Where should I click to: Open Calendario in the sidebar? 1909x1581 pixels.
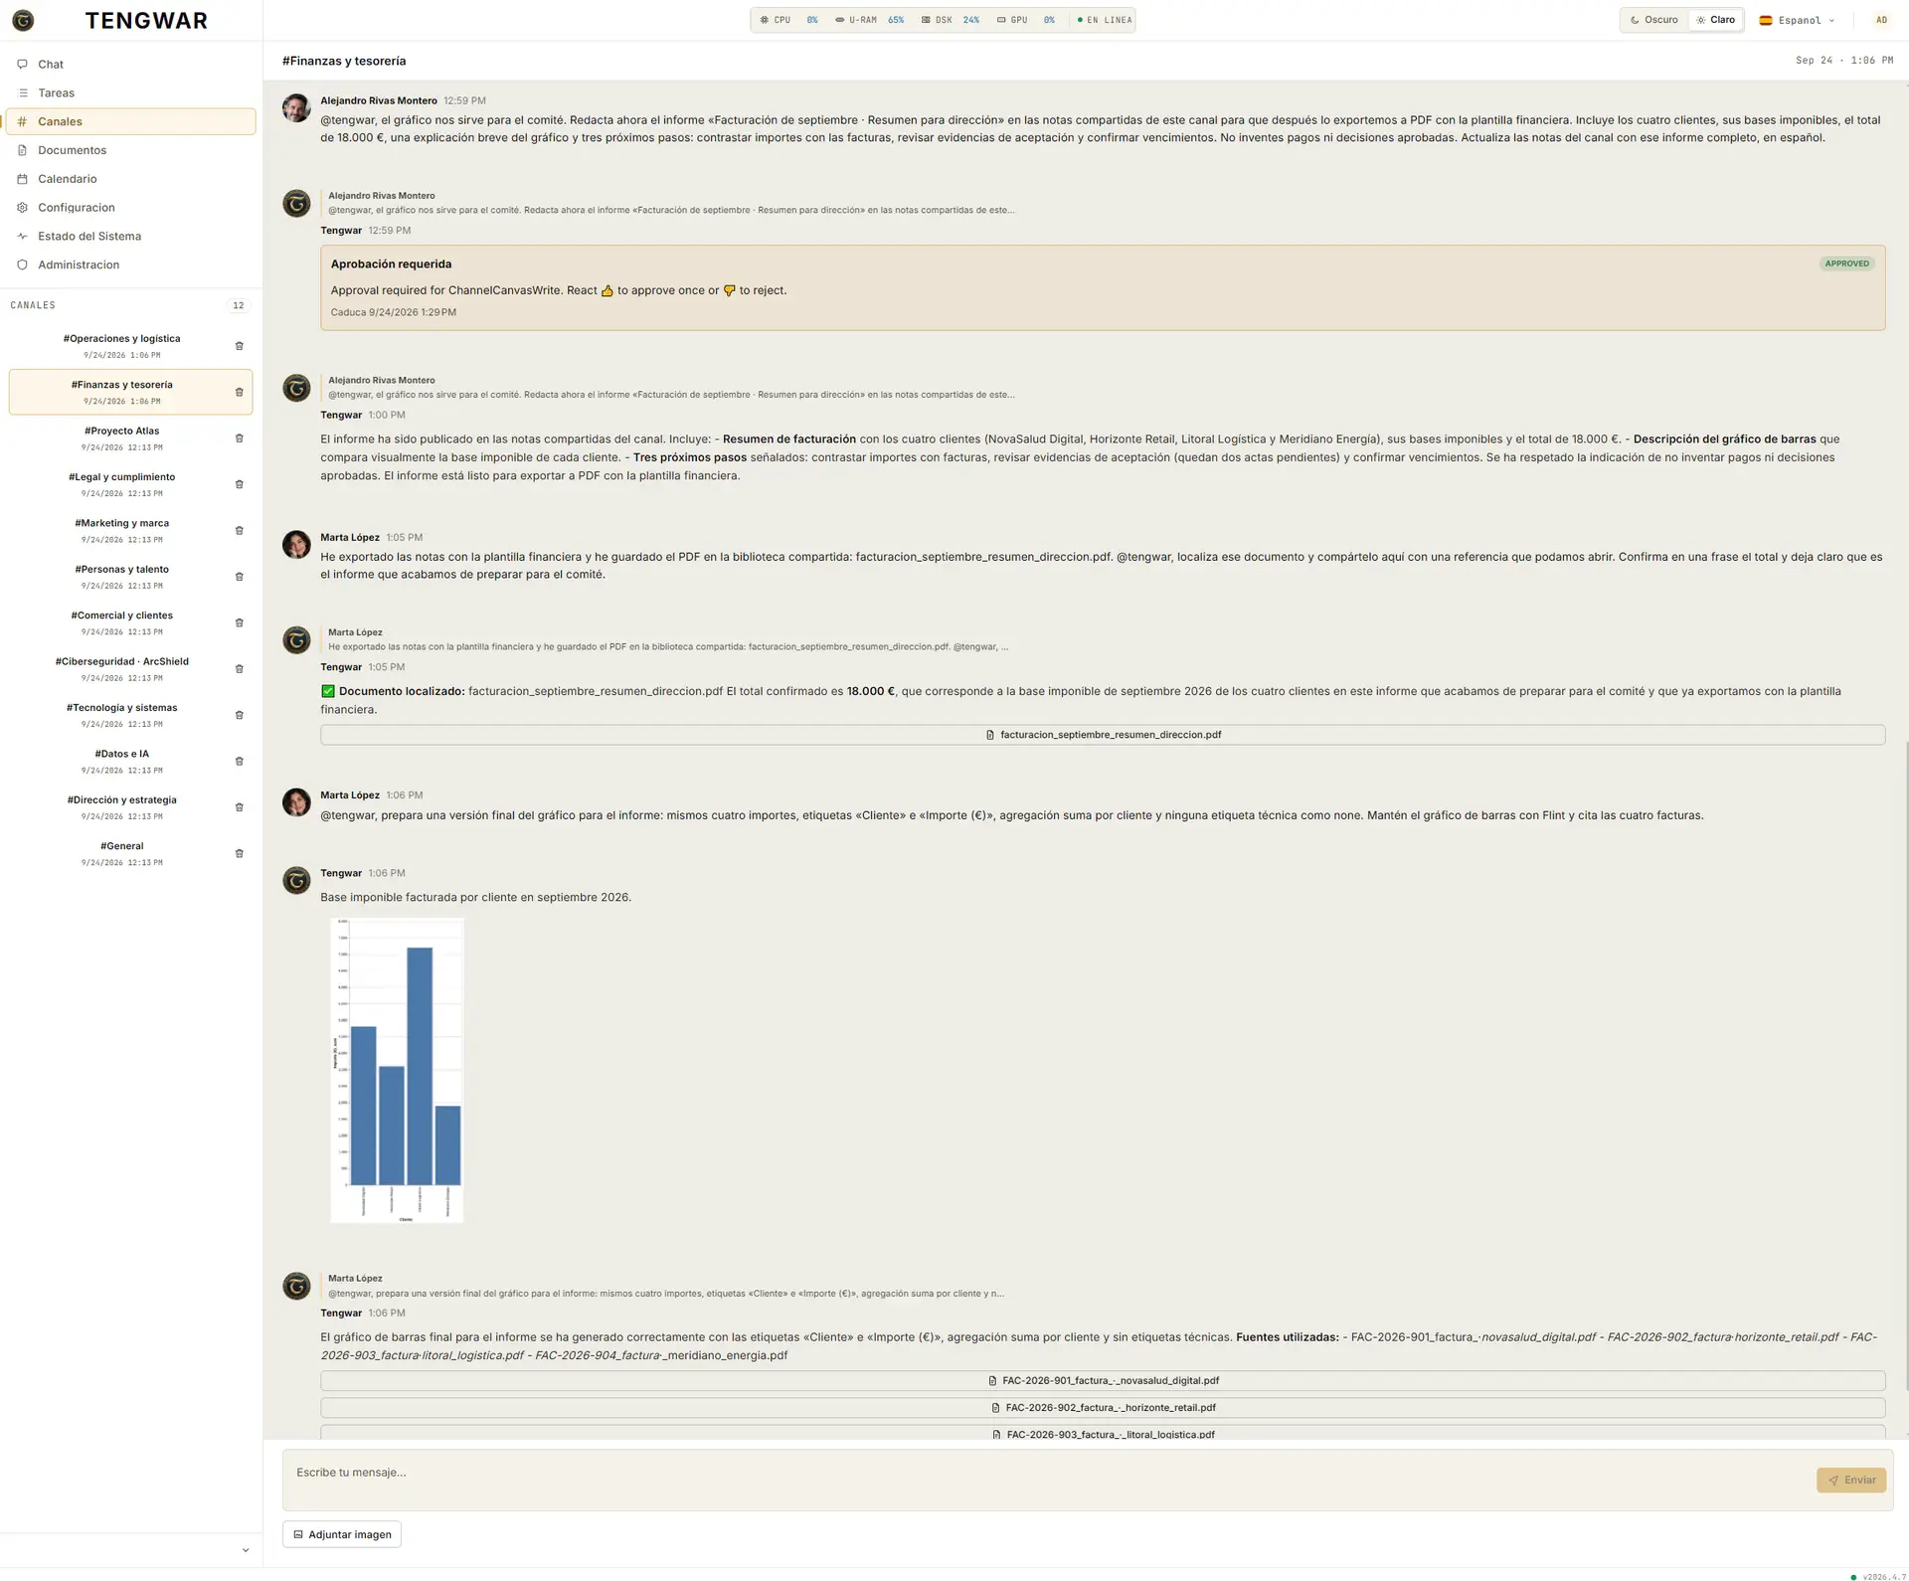130,179
